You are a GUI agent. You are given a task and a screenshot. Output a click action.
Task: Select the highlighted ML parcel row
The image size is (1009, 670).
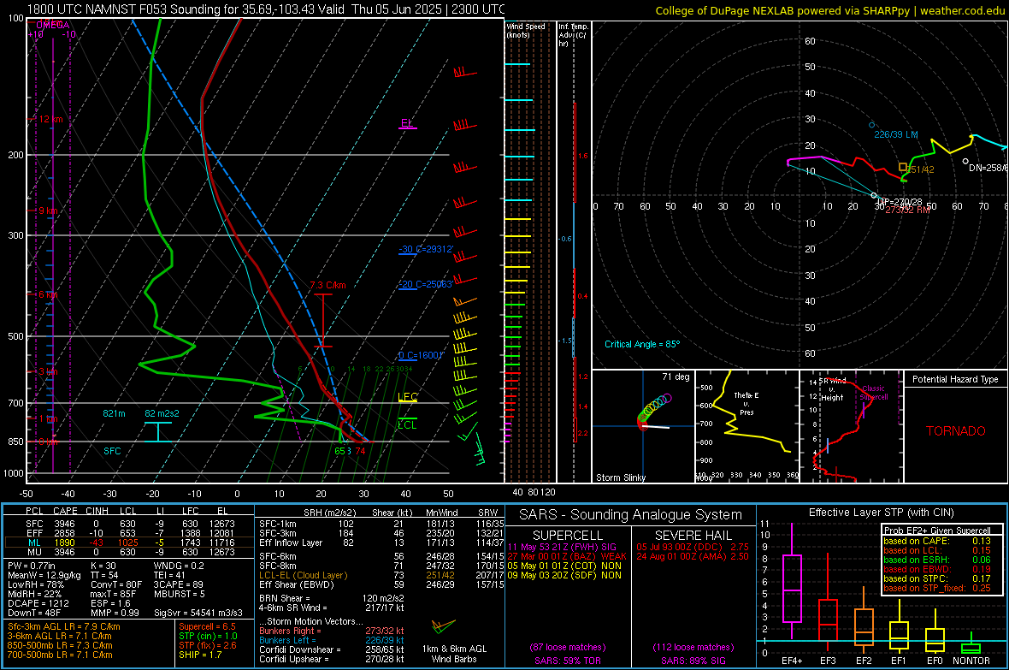[x=129, y=543]
